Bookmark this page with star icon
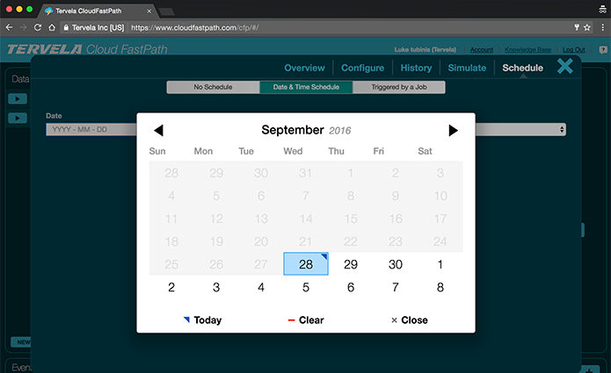Image resolution: width=611 pixels, height=373 pixels. pos(586,27)
